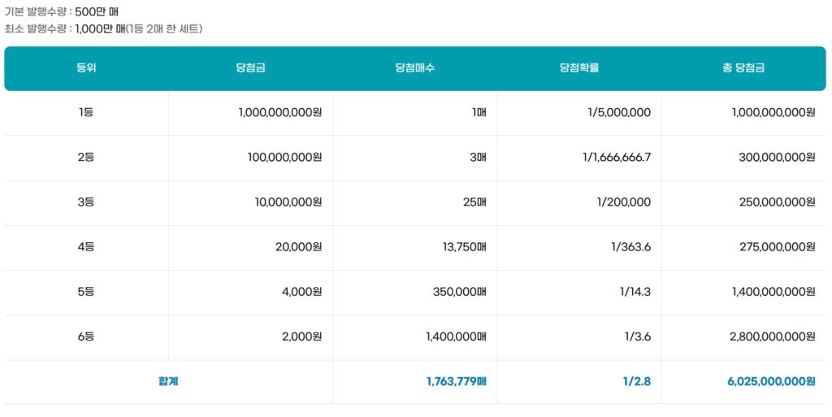Click the 총 당첨금 column header

tap(743, 68)
